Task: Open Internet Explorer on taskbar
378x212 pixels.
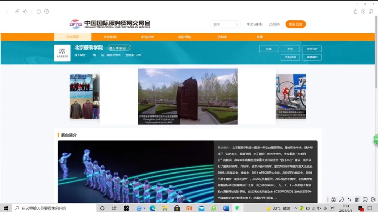Action: 139,208
